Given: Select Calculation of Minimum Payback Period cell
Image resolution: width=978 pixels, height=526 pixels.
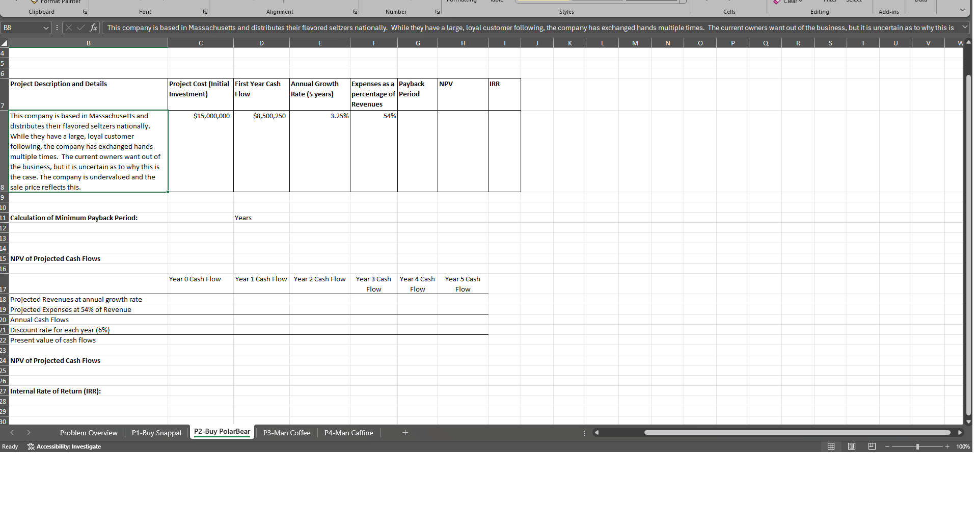Looking at the screenshot, I should point(89,218).
